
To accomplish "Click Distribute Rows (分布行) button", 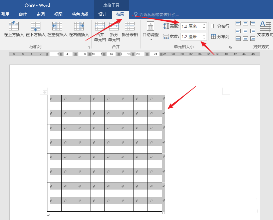I will click(x=220, y=26).
